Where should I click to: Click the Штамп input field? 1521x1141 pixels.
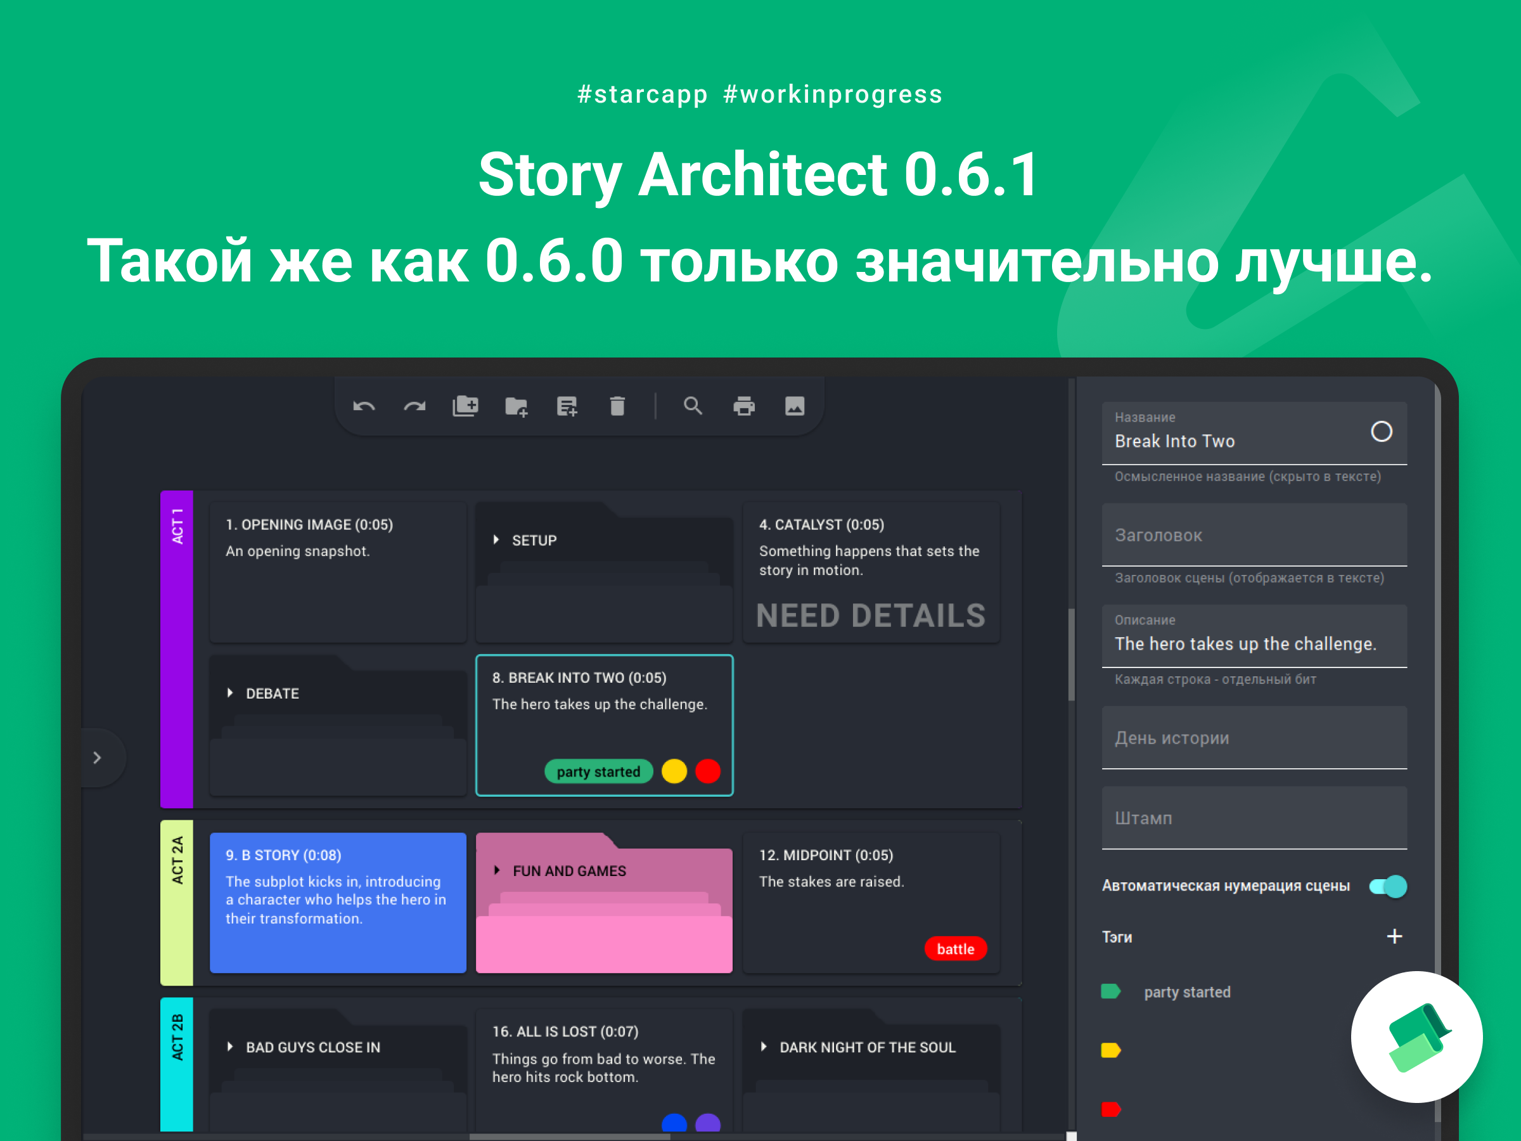point(1254,818)
